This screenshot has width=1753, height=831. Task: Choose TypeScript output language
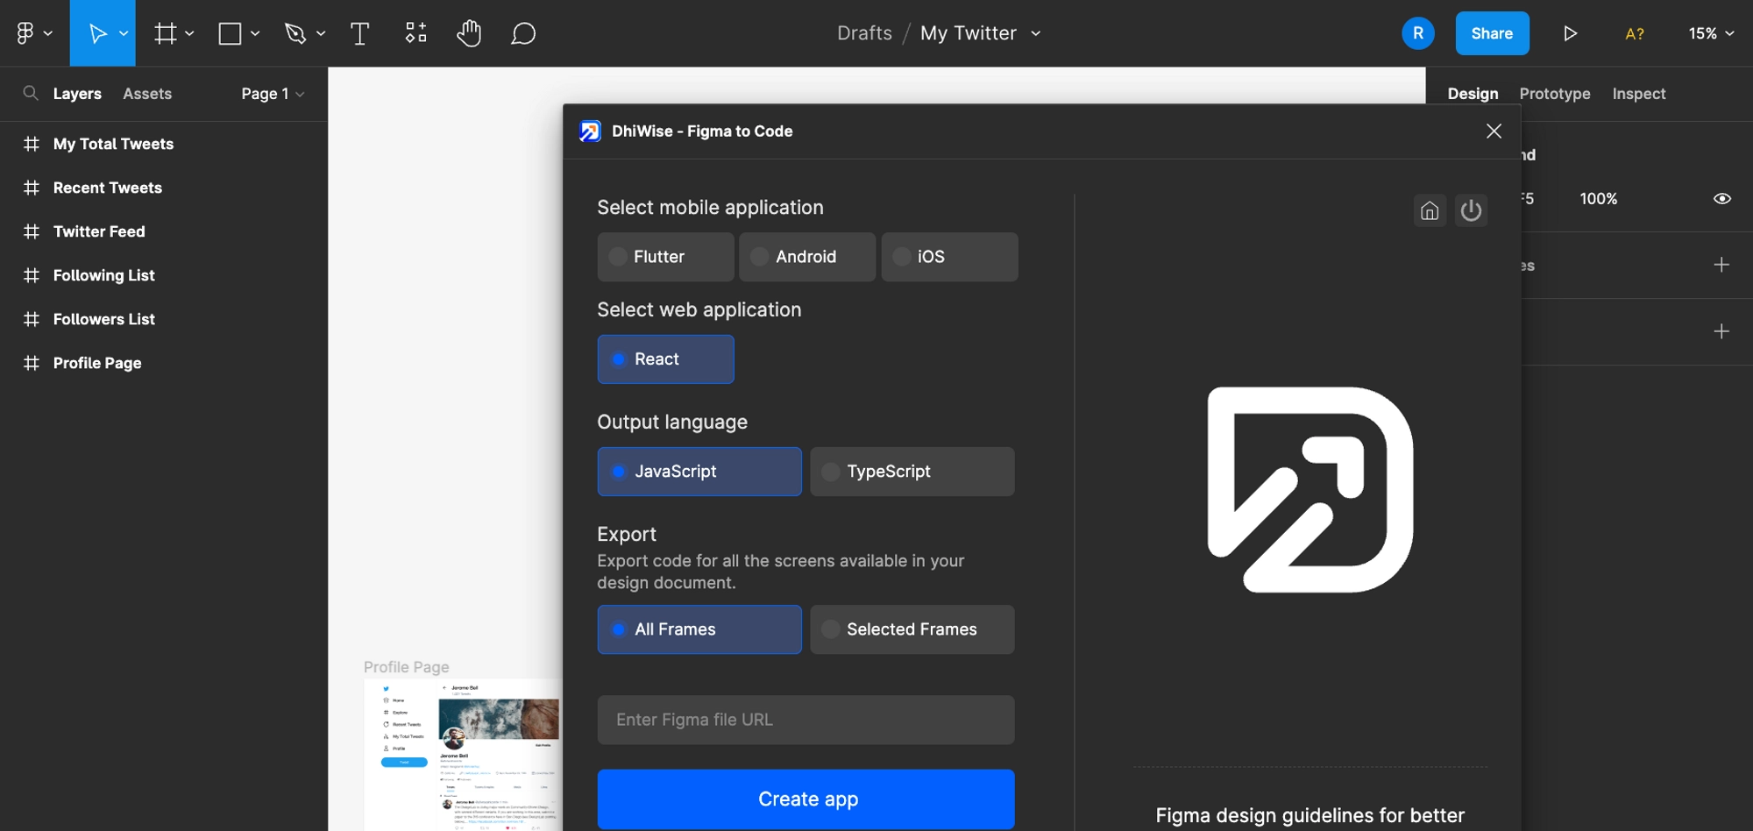click(x=912, y=472)
